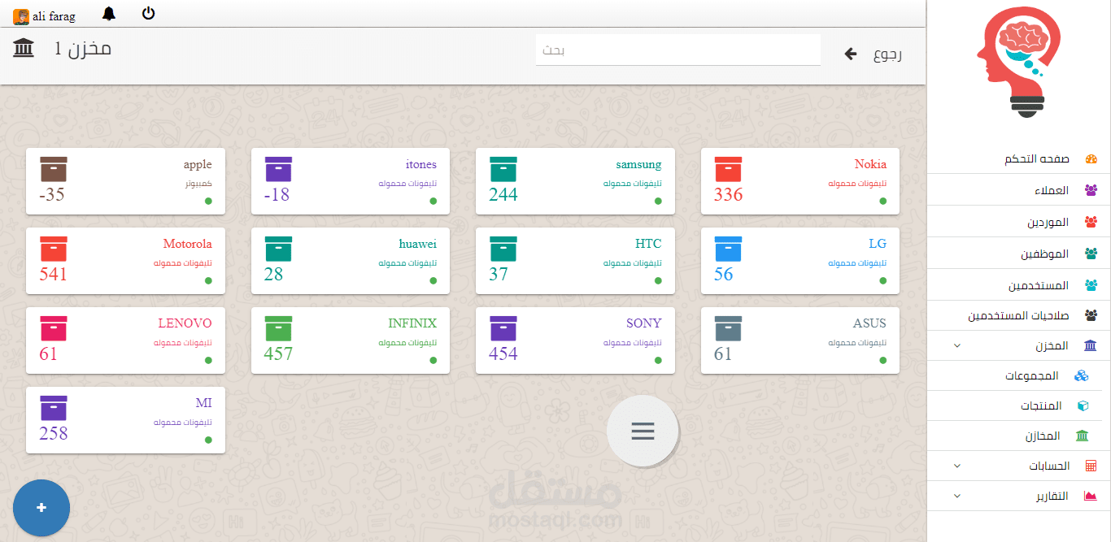This screenshot has height=542, width=1111.
Task: Click the calculator icon beside الحسابات
Action: [1091, 466]
